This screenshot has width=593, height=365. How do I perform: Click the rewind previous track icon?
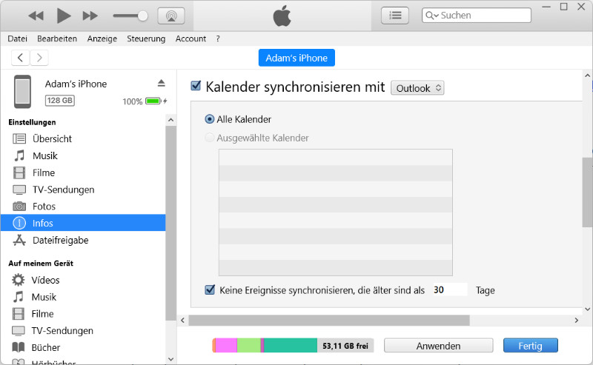(x=36, y=16)
